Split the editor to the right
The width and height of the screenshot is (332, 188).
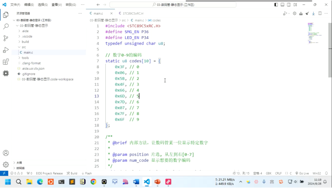(320, 14)
